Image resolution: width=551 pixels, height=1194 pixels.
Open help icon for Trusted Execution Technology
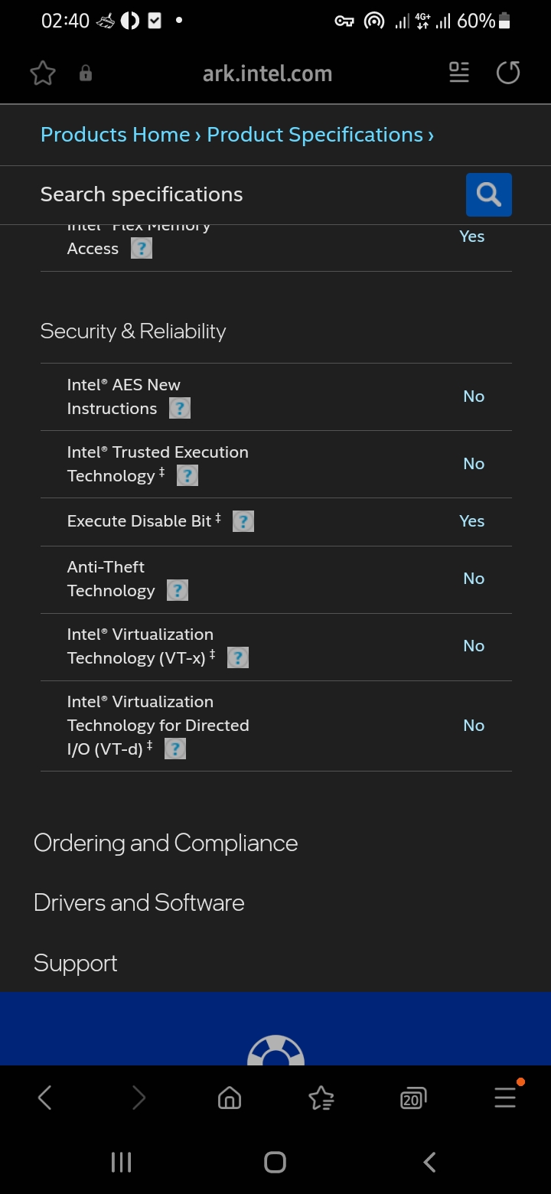(x=187, y=475)
